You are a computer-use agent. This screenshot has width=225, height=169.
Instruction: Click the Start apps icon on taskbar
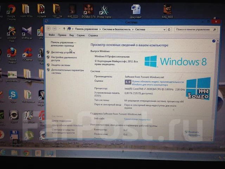[38, 153]
